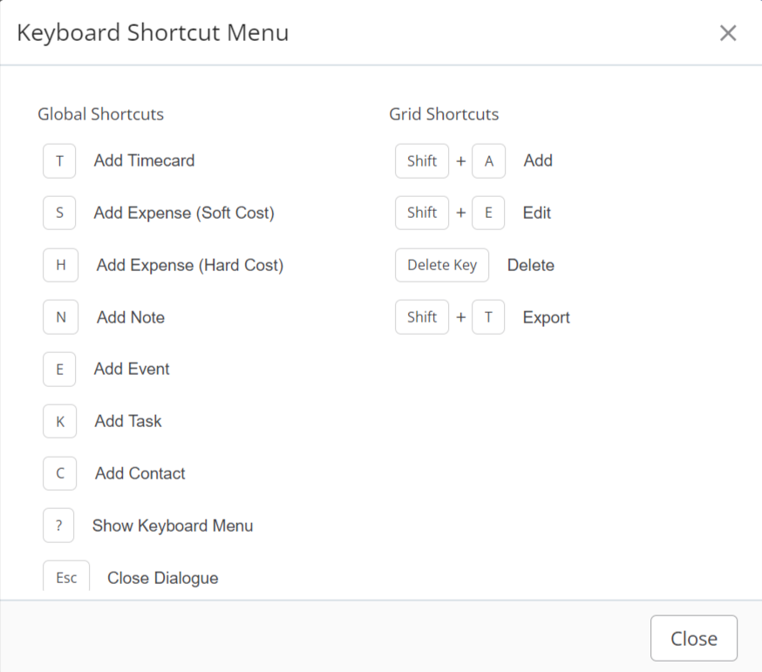The image size is (762, 672).
Task: Click the K key badge for Add Task
Action: tap(60, 421)
